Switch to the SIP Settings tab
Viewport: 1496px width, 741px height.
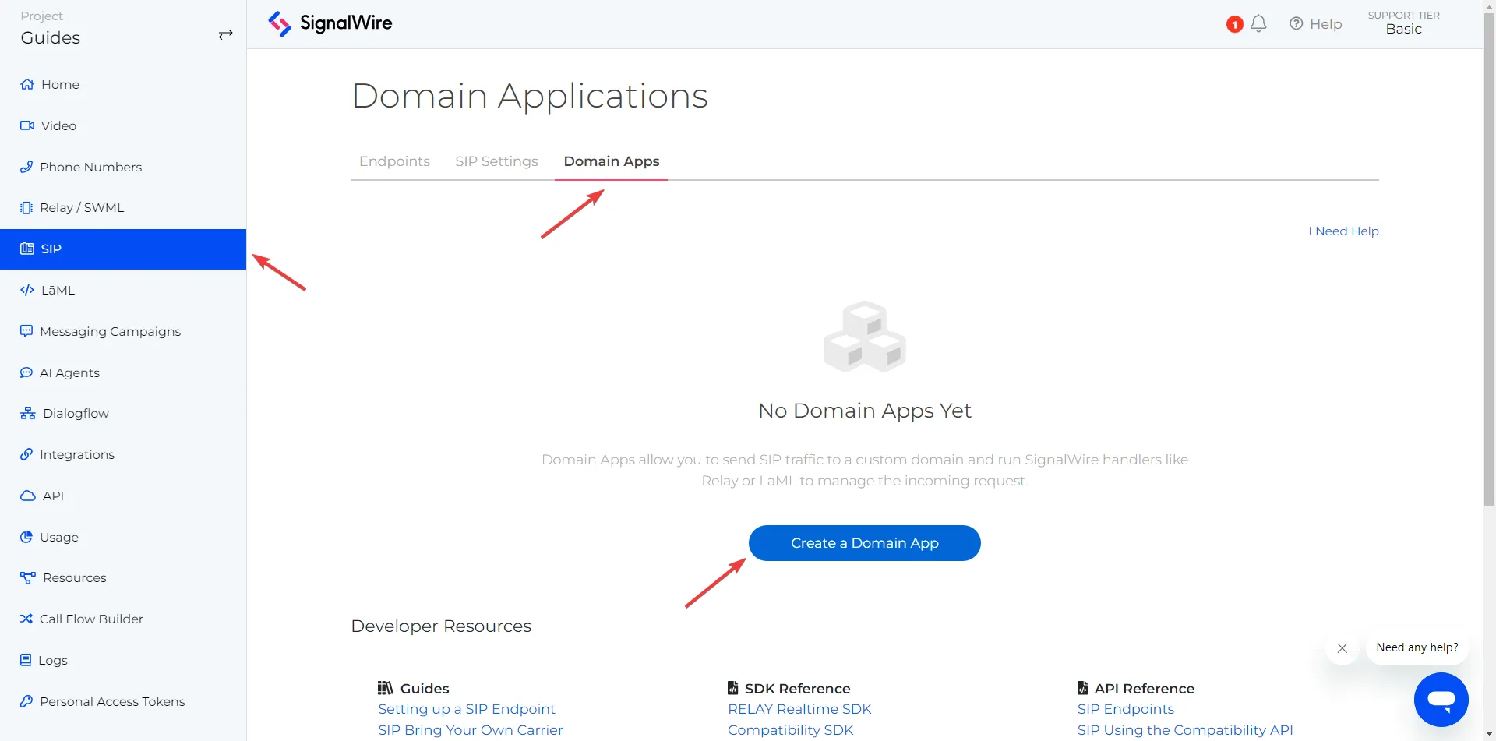[496, 161]
